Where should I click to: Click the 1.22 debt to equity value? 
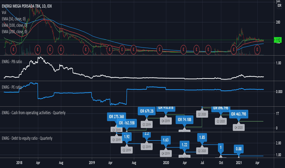pyautogui.click(x=184, y=145)
